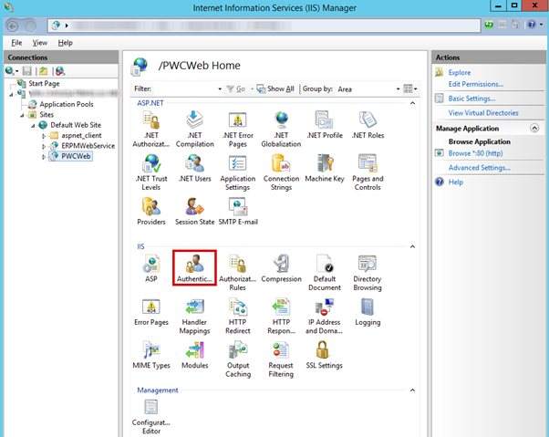Open Configuration Editor feature

pos(150,417)
